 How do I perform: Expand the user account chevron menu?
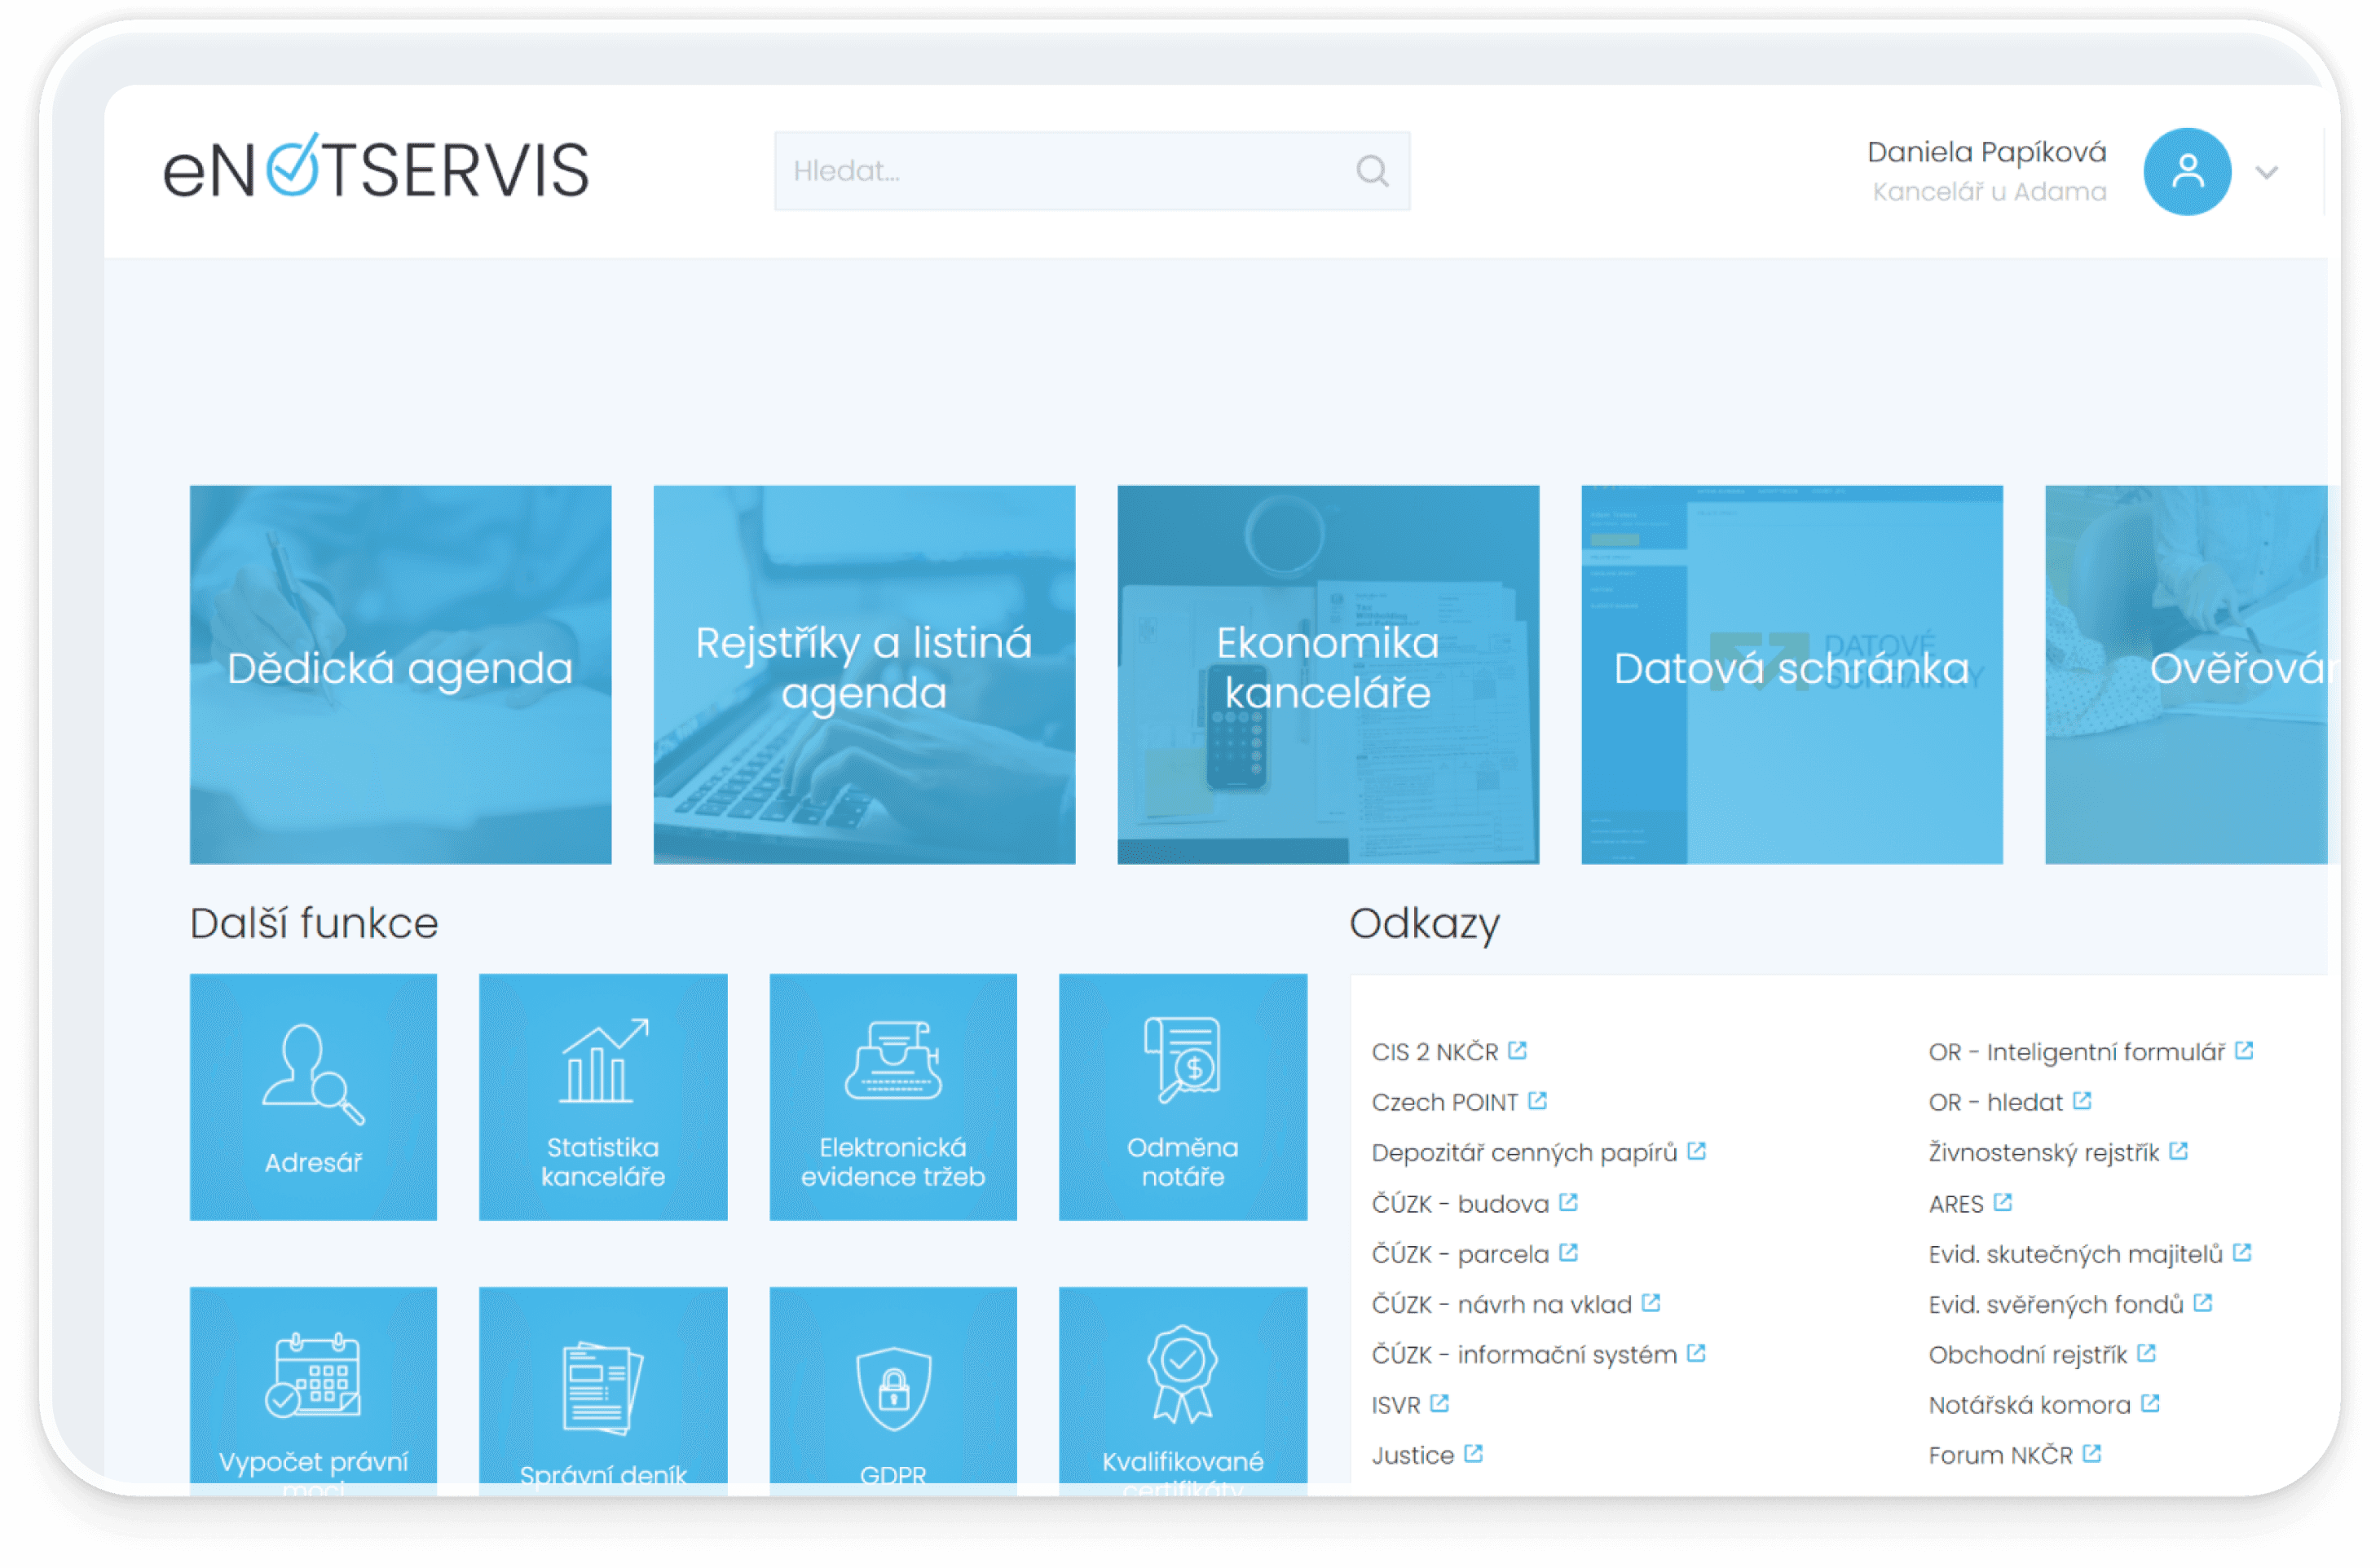[x=2266, y=172]
